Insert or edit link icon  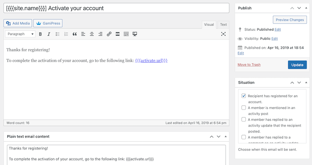pyautogui.click(x=109, y=34)
